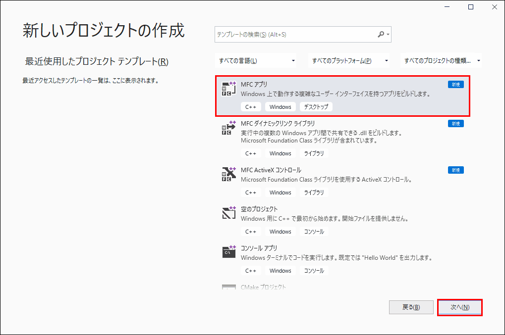Click the デスクトップ tag on MFC アプリ

click(x=316, y=107)
